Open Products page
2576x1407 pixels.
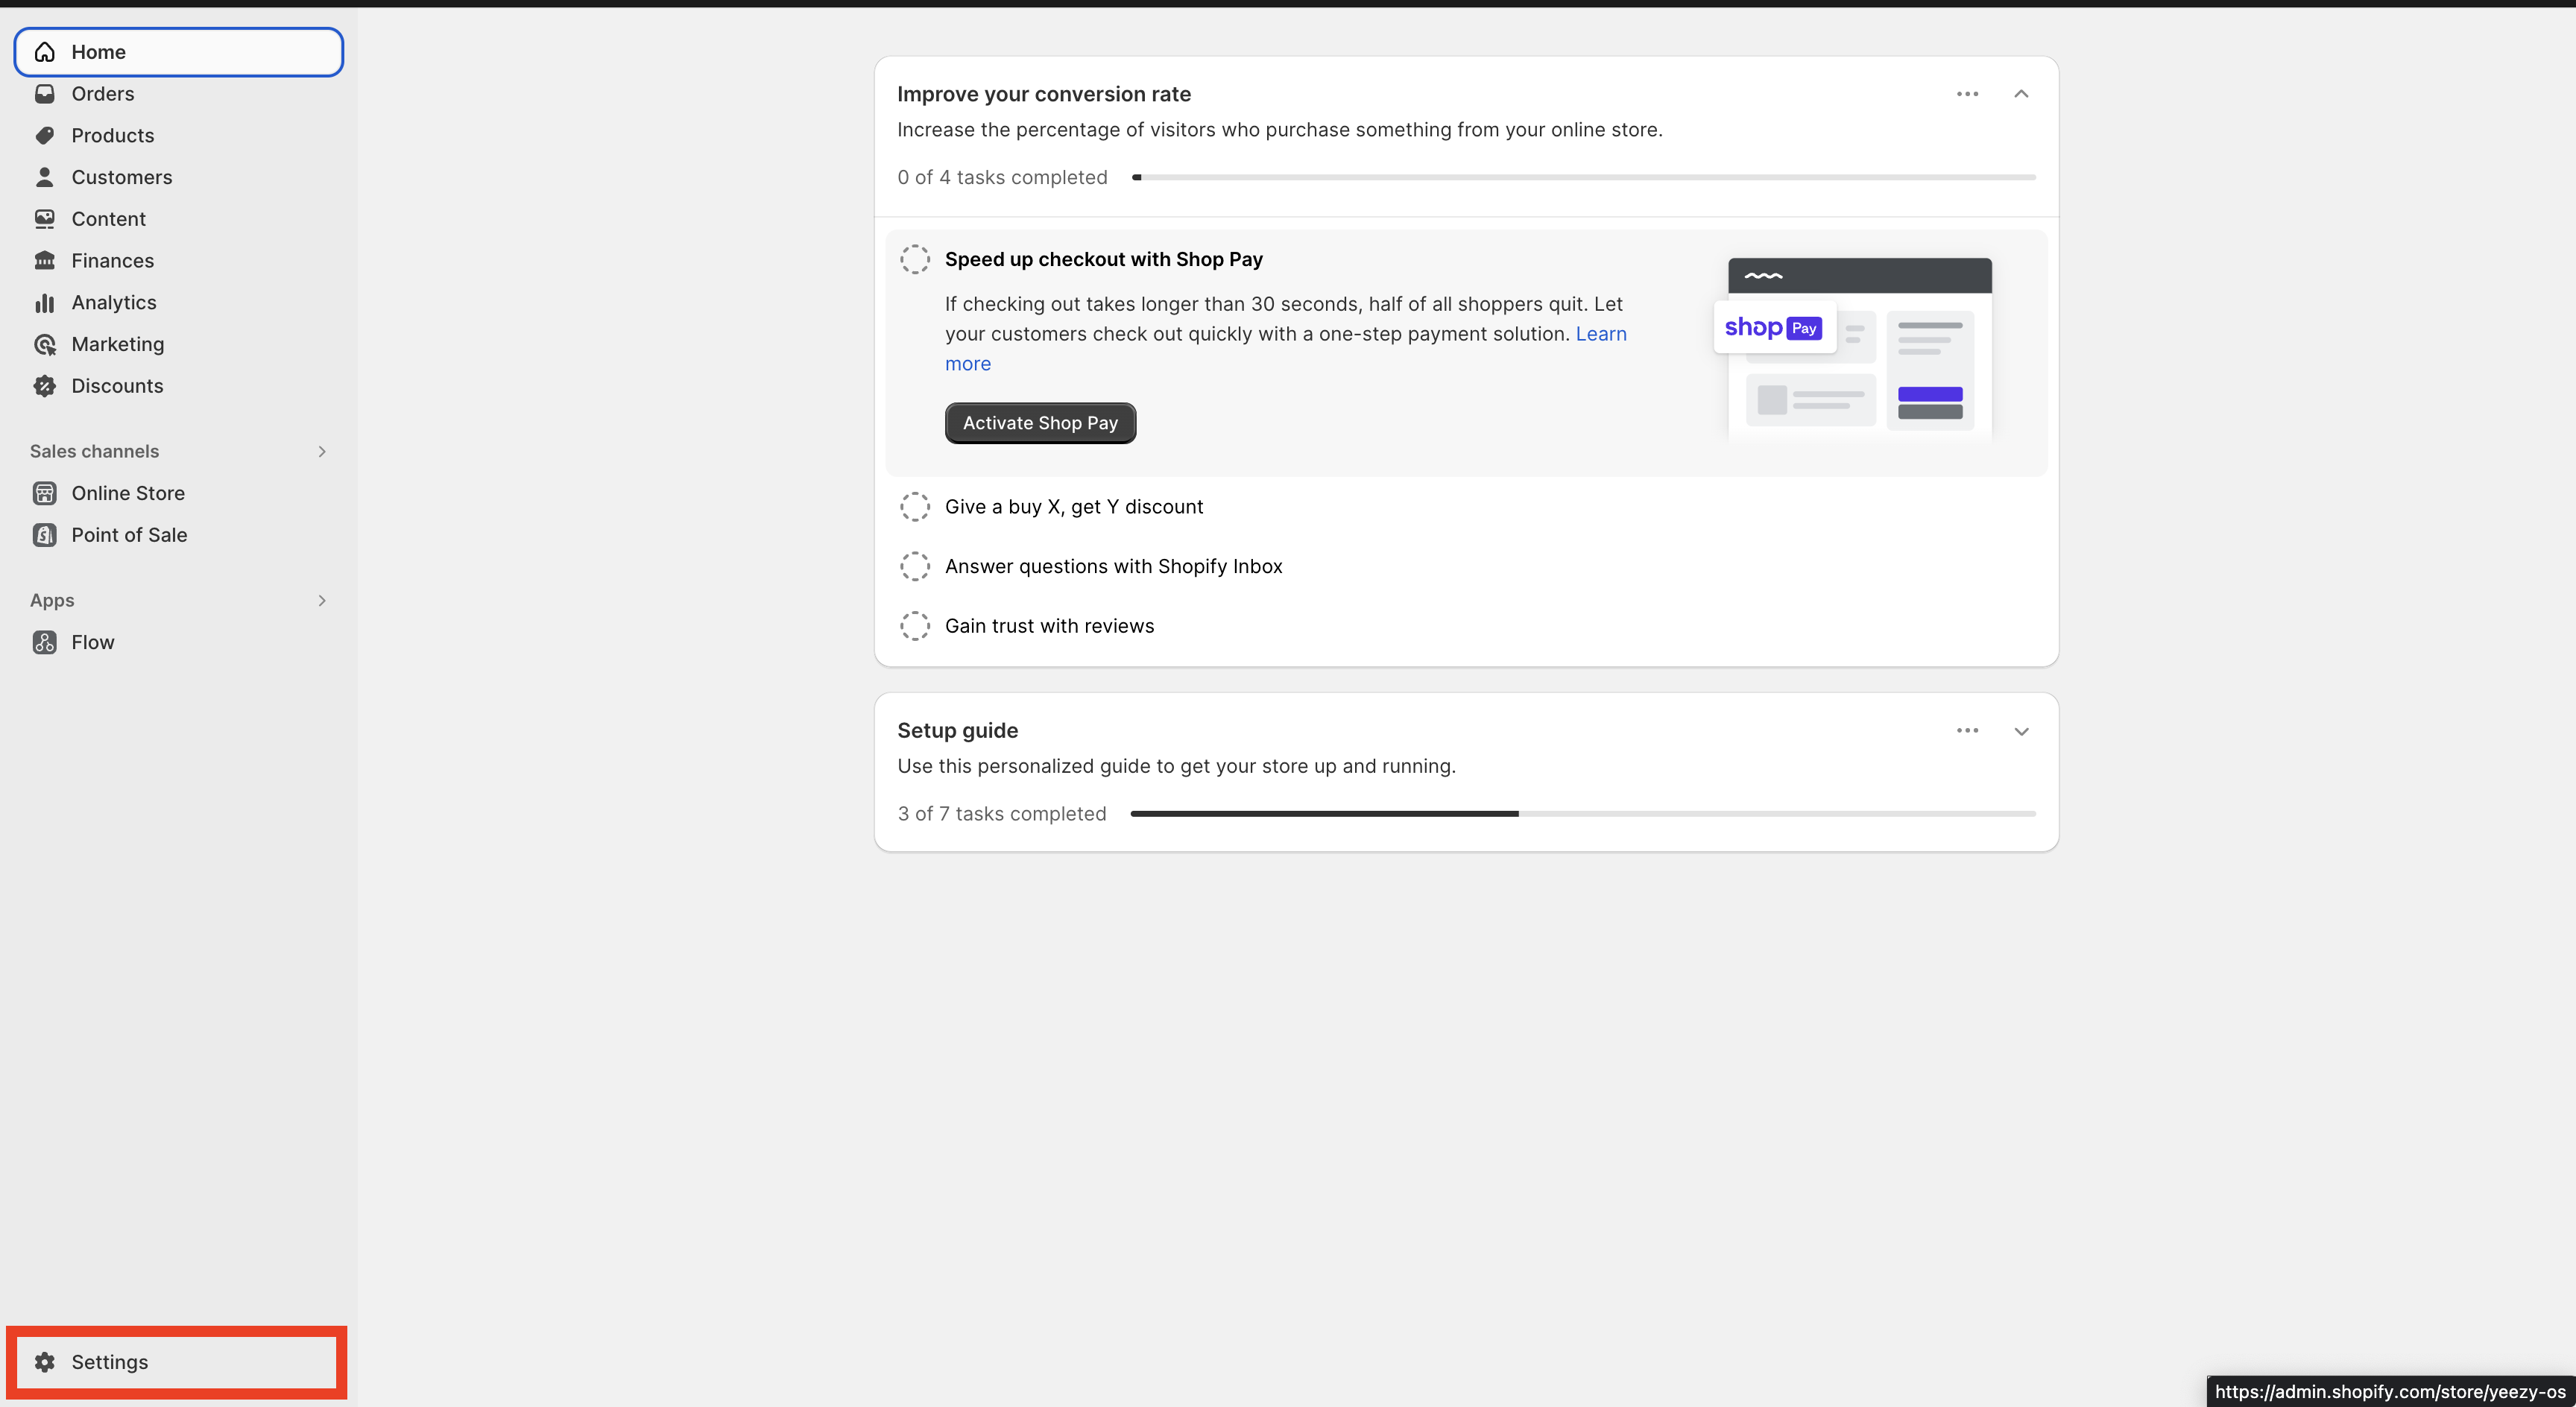pos(179,135)
